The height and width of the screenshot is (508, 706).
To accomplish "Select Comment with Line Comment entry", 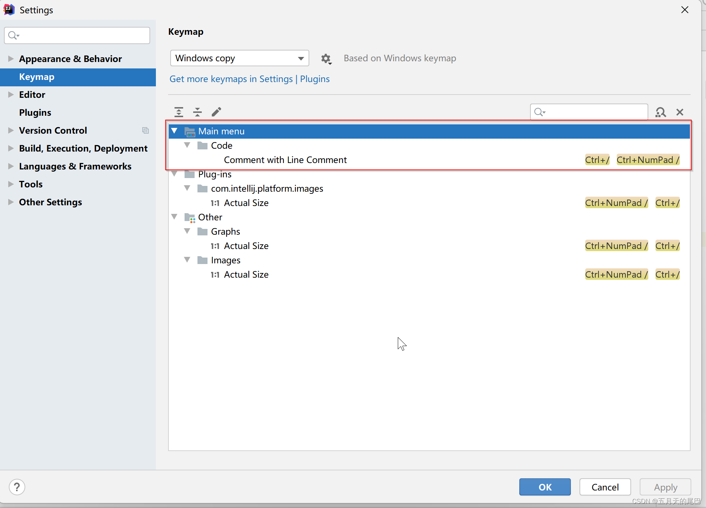I will (x=286, y=159).
